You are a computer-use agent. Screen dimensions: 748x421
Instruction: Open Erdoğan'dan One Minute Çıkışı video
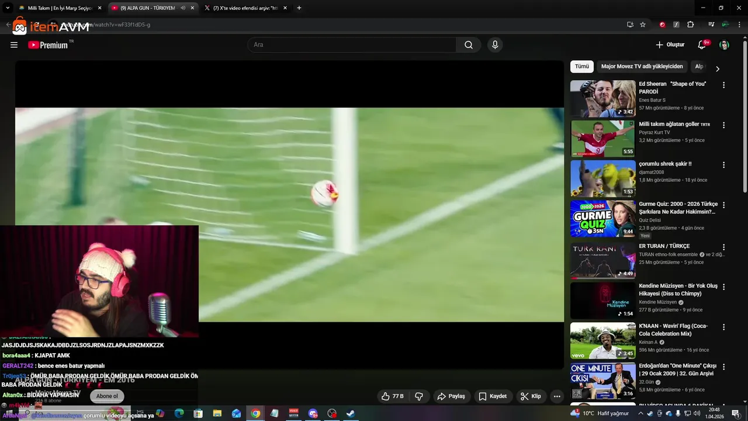pos(677,370)
